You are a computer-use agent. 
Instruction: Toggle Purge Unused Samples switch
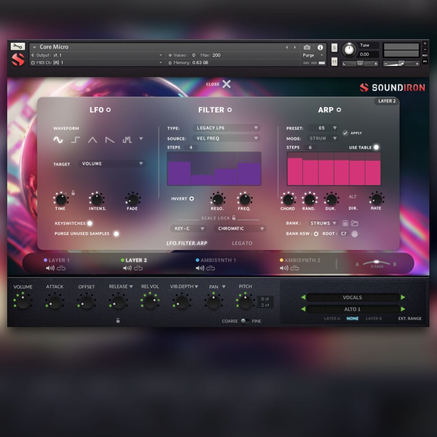(116, 233)
